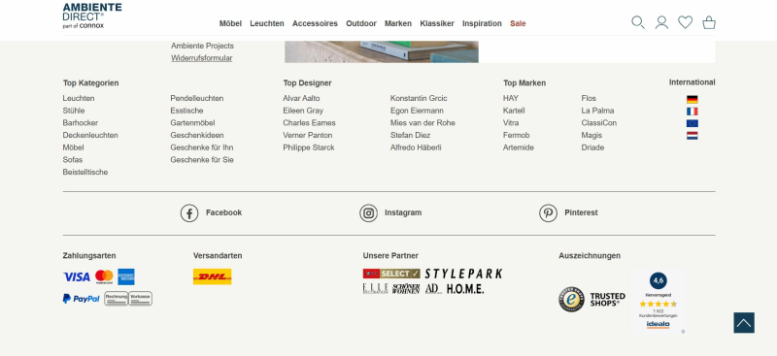Click the Elle Decoration partner logo
This screenshot has height=356, width=777.
(x=375, y=289)
